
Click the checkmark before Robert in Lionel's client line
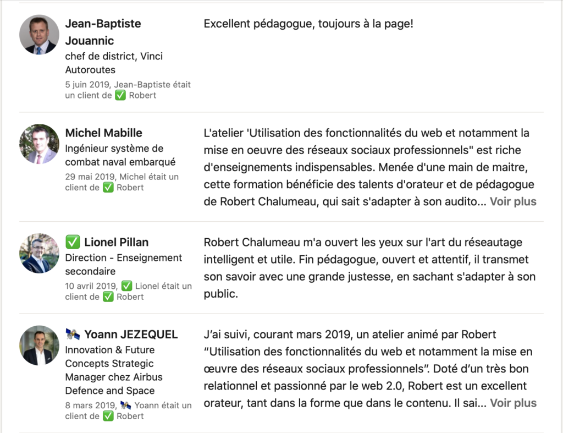pyautogui.click(x=108, y=297)
